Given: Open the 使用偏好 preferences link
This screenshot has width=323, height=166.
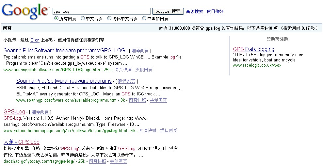Looking at the screenshot, I should pyautogui.click(x=215, y=11).
